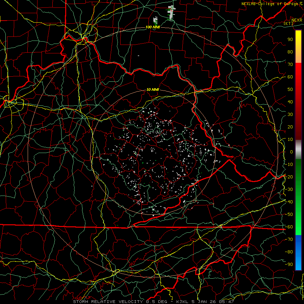Image resolution: width=304 pixels, height=304 pixels.
Task: Select the -20 value on velocity scale
Action: click(289, 177)
